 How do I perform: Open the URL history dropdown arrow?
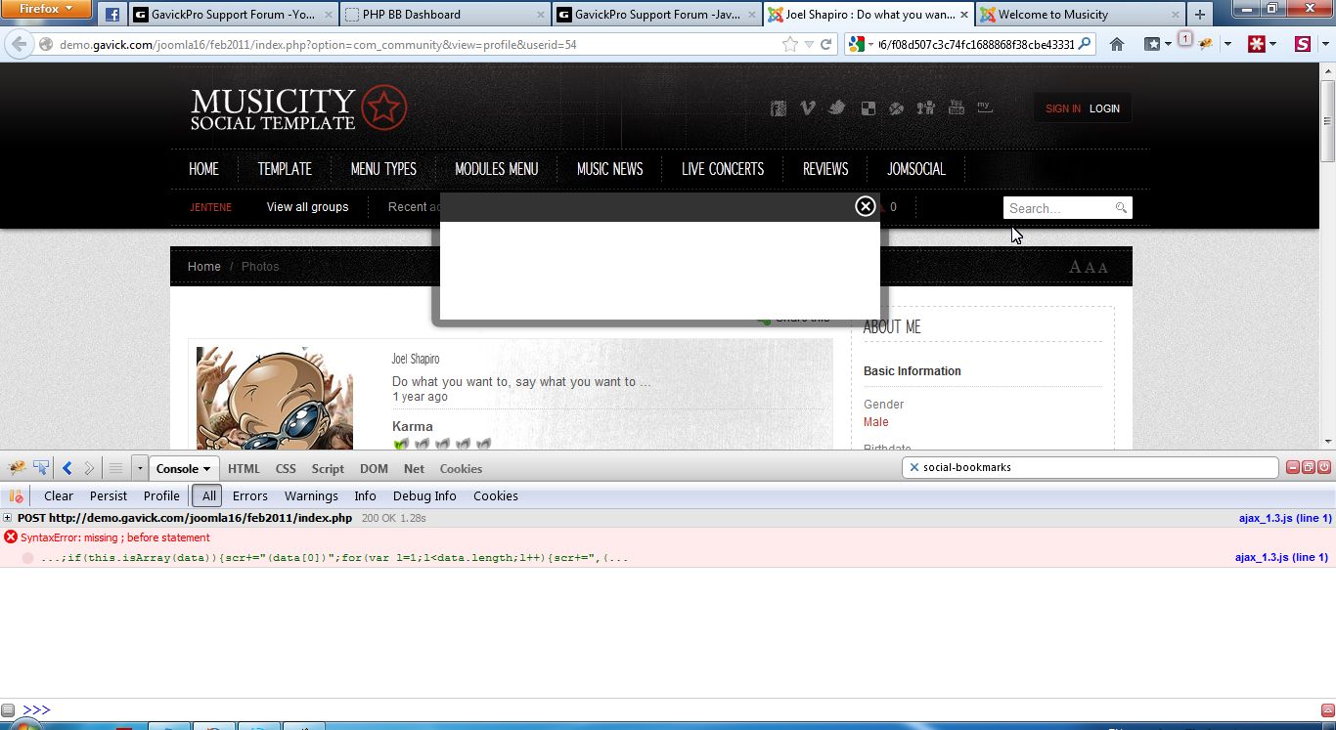pyautogui.click(x=809, y=45)
